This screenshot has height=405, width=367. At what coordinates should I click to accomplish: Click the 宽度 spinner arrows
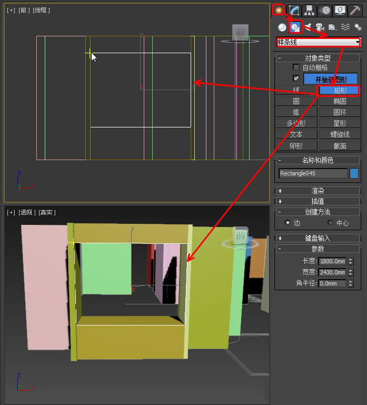tap(351, 272)
